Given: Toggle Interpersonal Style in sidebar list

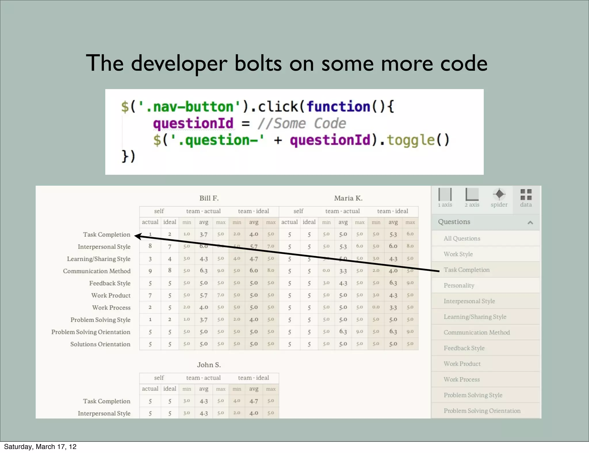Looking at the screenshot, I should click(485, 301).
